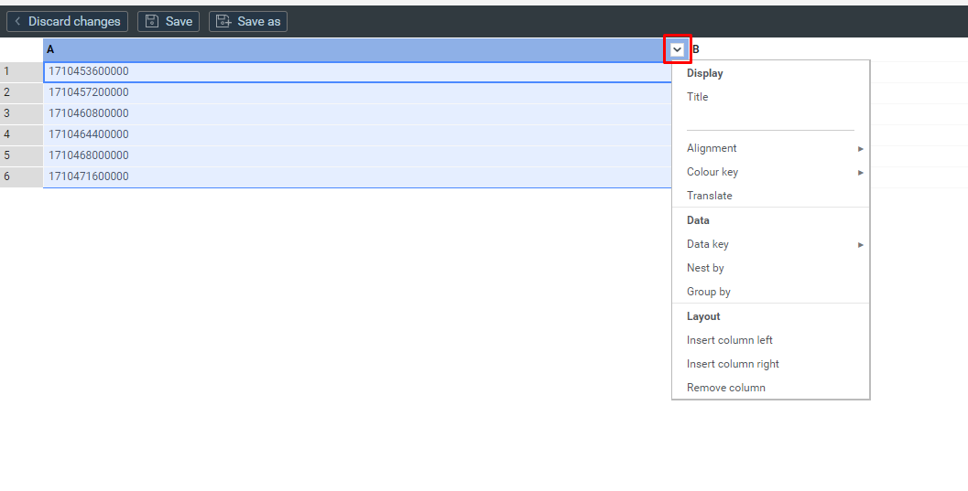The height and width of the screenshot is (491, 968).
Task: Remove the column via menu
Action: point(726,388)
